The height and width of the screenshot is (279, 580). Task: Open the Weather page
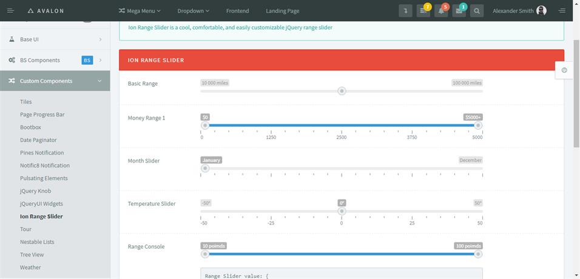pyautogui.click(x=30, y=267)
